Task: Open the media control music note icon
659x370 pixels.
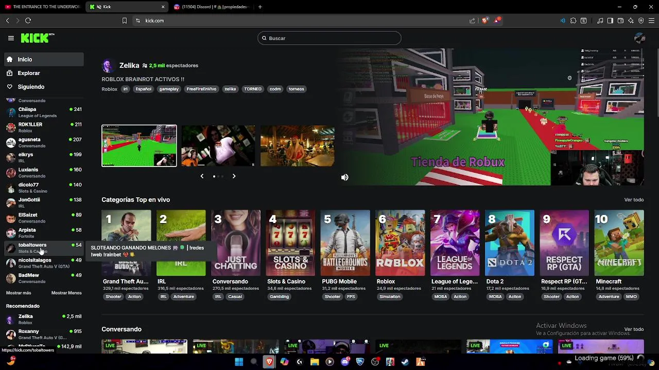Action: point(600,21)
